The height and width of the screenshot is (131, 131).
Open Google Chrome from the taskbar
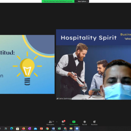[47, 129]
